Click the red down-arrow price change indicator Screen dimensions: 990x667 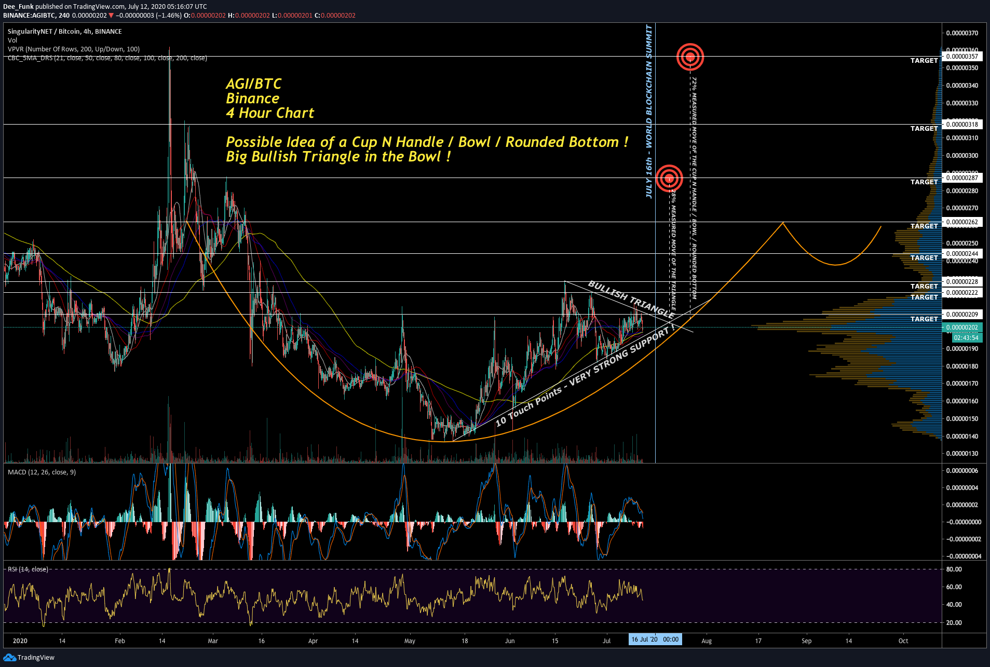(x=111, y=16)
